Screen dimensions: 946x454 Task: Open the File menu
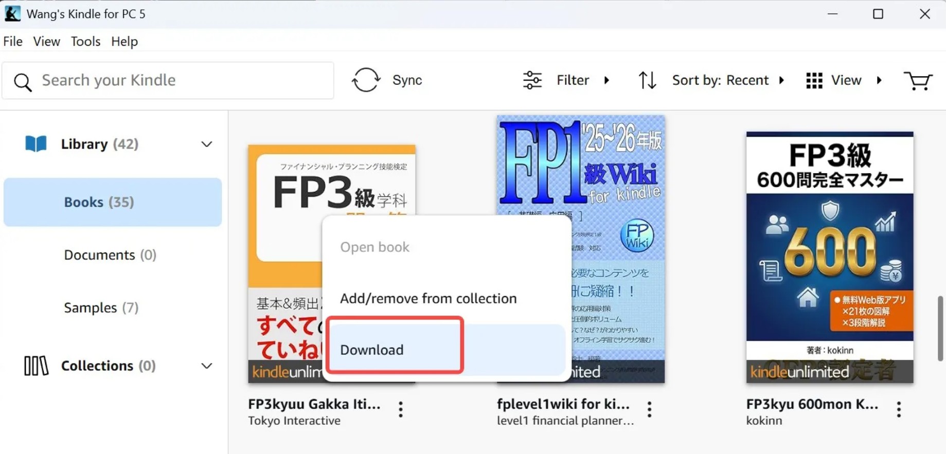tap(13, 41)
